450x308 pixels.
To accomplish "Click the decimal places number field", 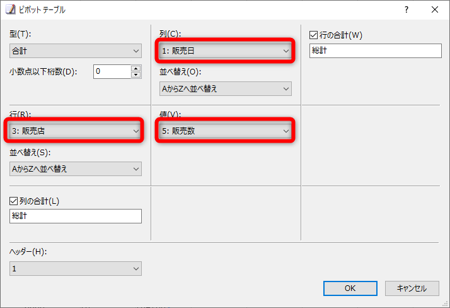I will point(112,71).
